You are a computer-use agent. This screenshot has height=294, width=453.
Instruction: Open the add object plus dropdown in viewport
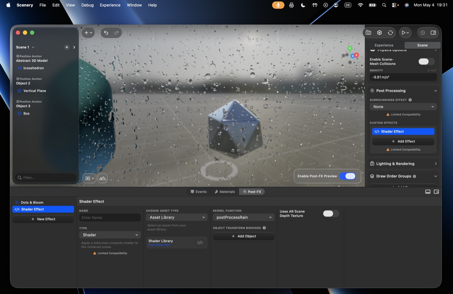click(x=88, y=33)
